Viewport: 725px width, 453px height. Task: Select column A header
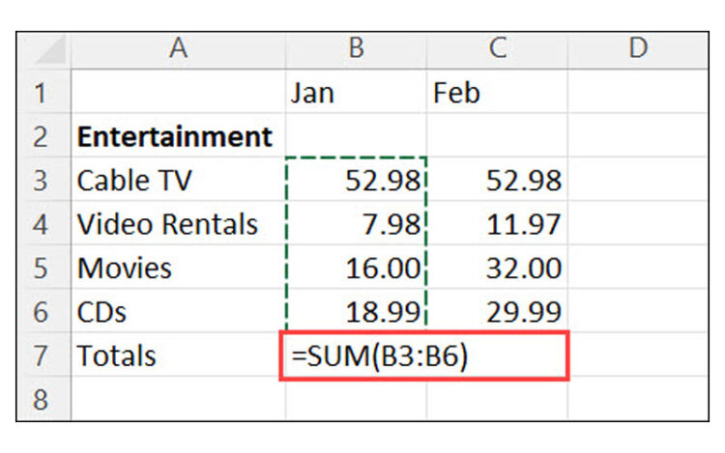(x=178, y=50)
